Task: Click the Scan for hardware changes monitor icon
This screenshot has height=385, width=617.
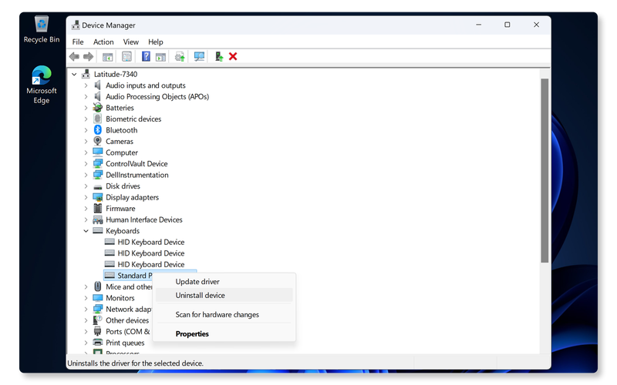Action: [x=200, y=56]
